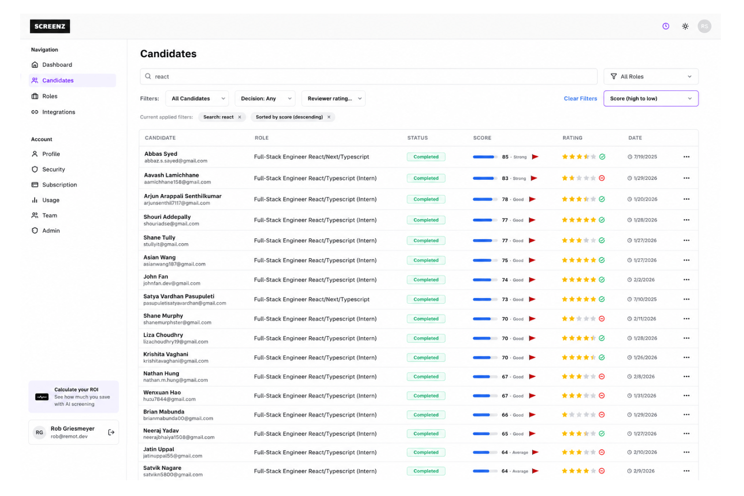Open the more options menu for John Fan
Screen dimensions: 744x496
pyautogui.click(x=686, y=280)
